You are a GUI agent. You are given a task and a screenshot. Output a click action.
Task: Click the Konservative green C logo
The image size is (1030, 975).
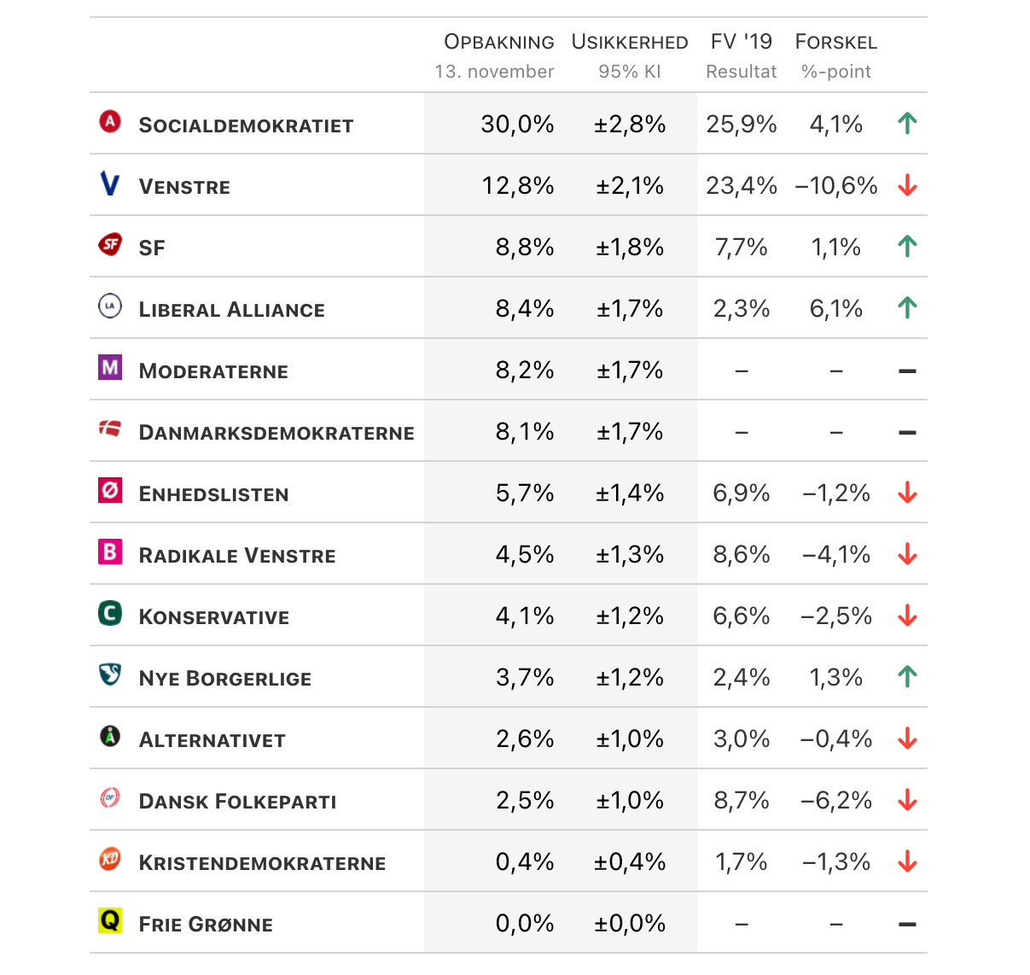[110, 613]
